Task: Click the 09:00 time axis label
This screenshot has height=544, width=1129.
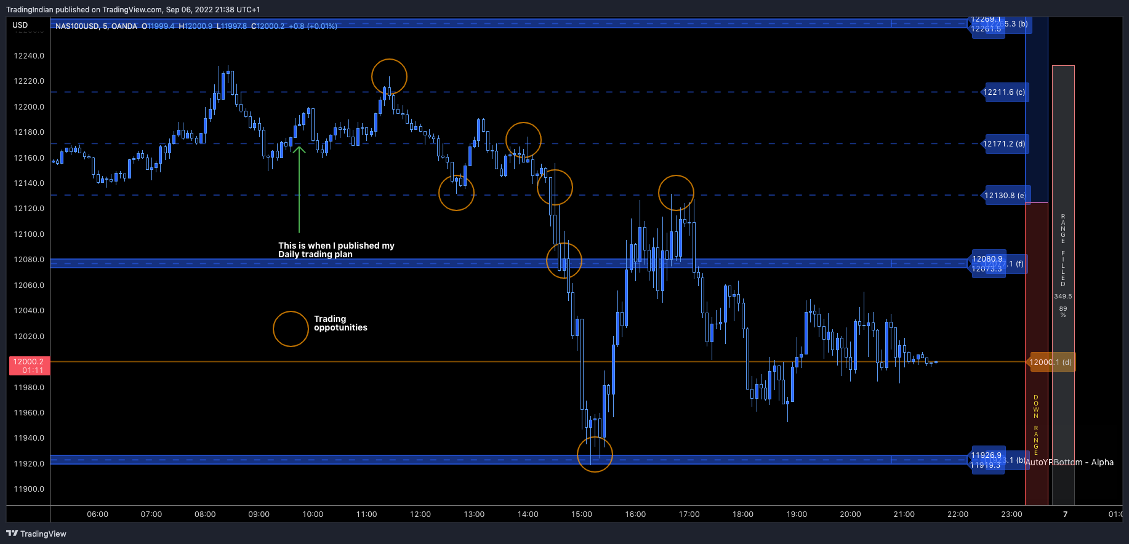Action: (259, 514)
